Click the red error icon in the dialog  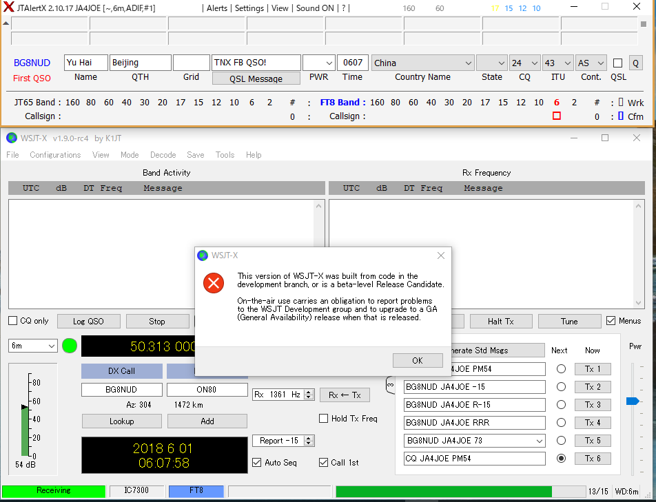click(x=214, y=283)
